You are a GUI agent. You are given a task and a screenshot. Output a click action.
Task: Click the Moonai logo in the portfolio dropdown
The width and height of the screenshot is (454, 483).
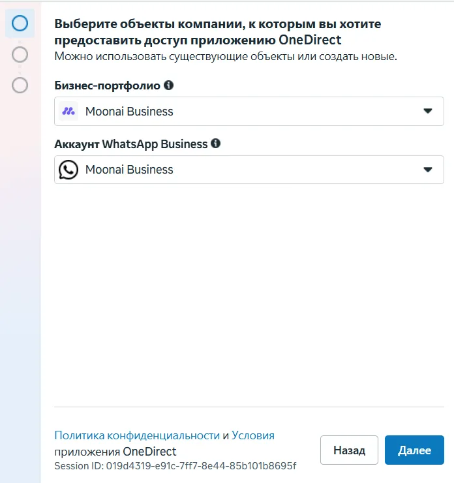(68, 111)
